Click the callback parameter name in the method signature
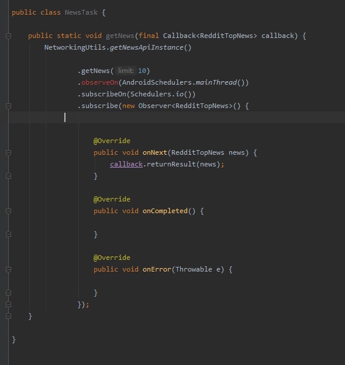The width and height of the screenshot is (345, 365). click(278, 36)
